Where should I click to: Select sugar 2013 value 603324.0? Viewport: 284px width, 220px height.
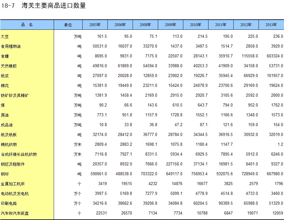coord(275,56)
